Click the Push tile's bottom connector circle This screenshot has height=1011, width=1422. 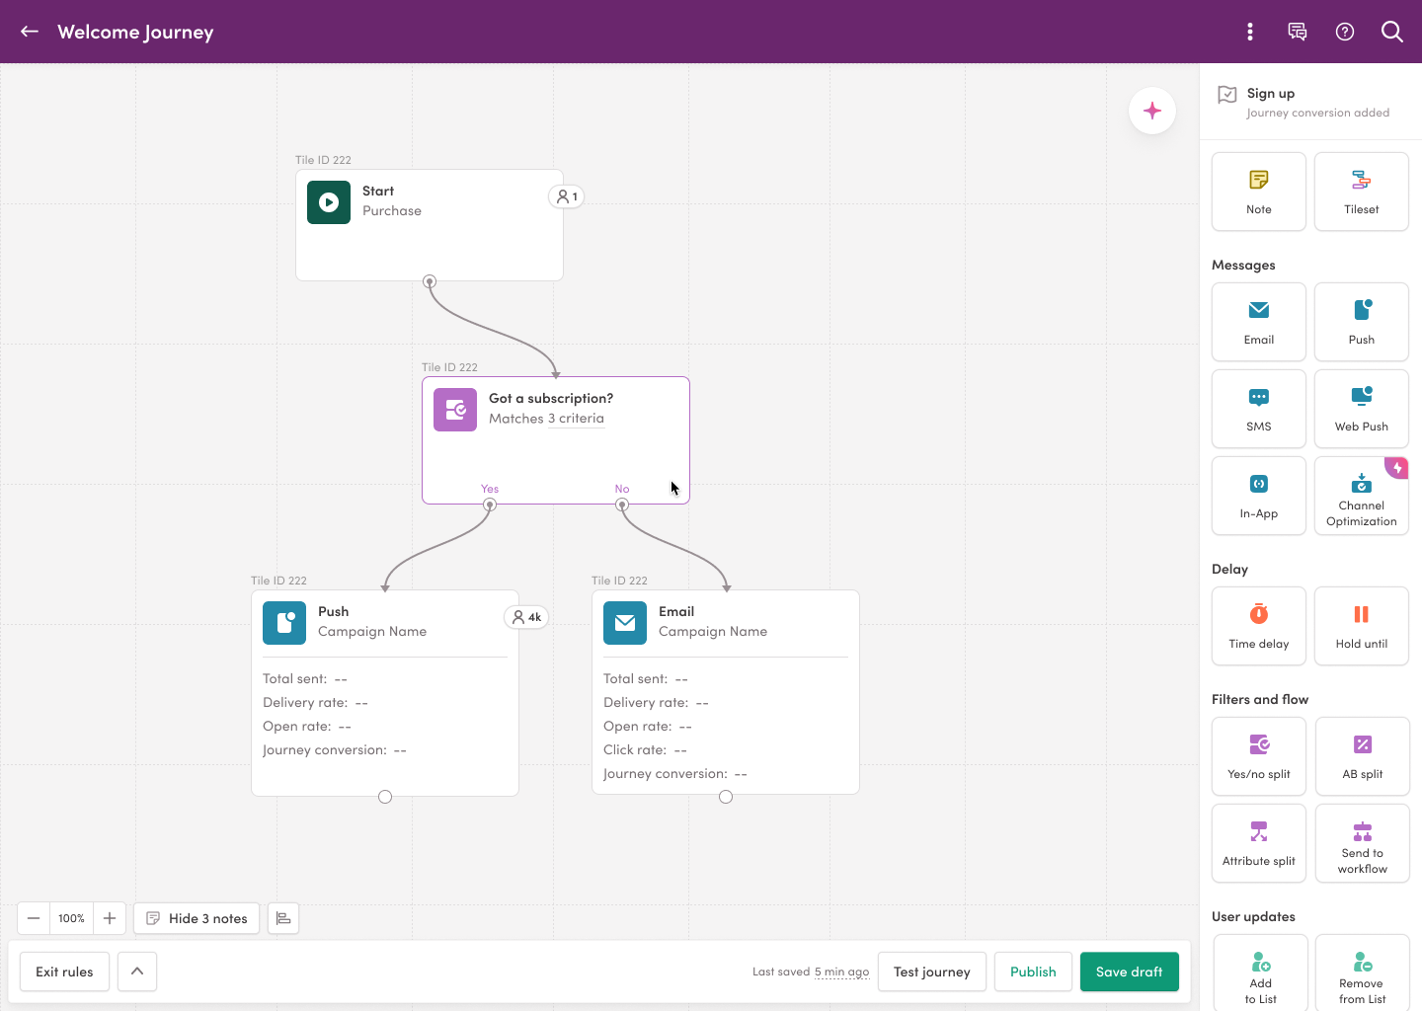click(x=385, y=797)
